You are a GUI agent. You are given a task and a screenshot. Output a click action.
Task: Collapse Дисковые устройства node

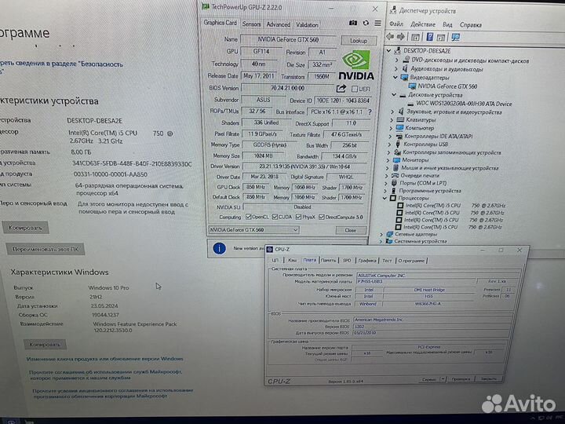click(394, 95)
